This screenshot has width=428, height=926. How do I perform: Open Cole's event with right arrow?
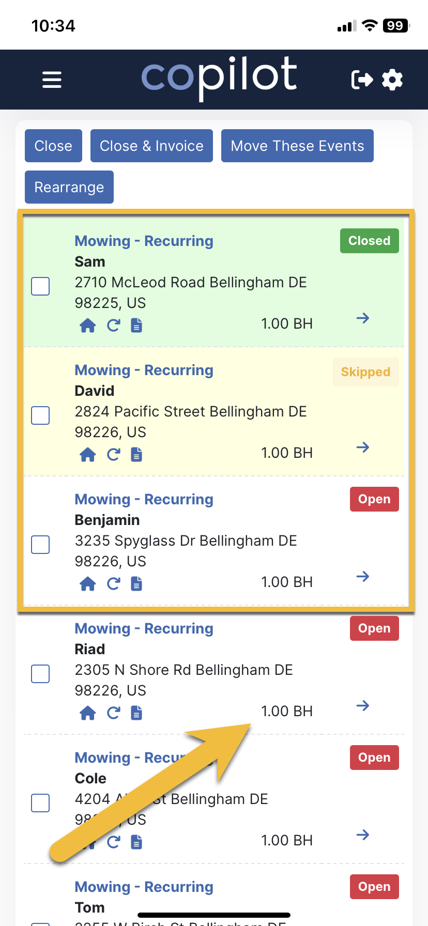(363, 835)
